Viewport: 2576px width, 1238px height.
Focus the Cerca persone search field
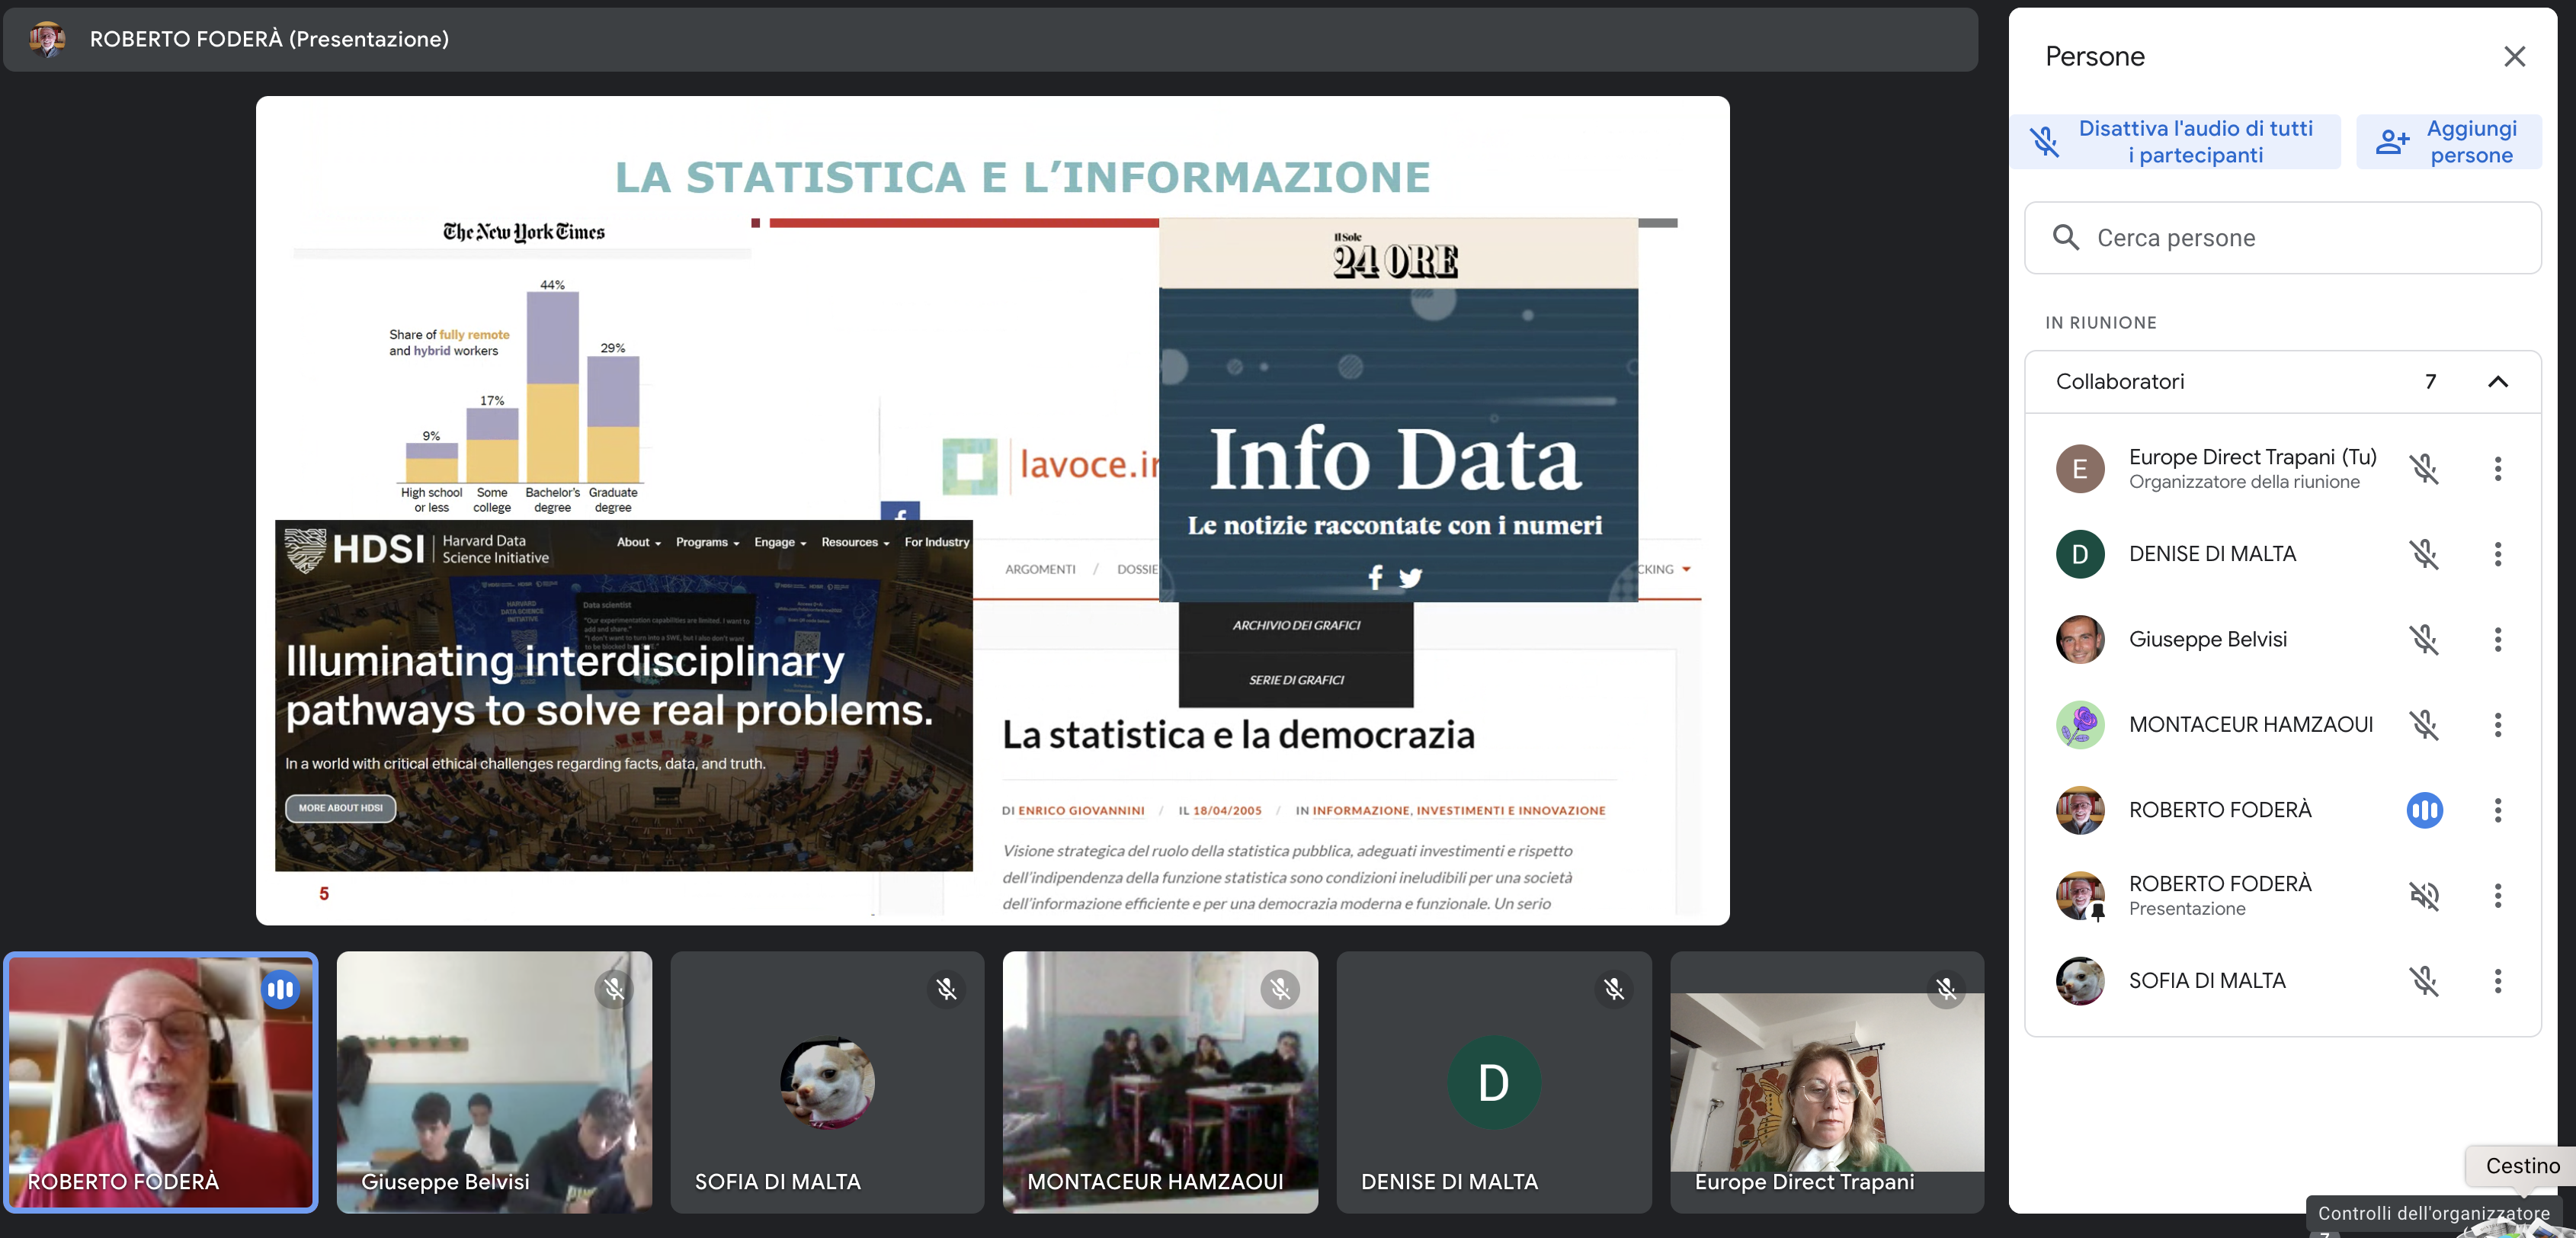2283,238
